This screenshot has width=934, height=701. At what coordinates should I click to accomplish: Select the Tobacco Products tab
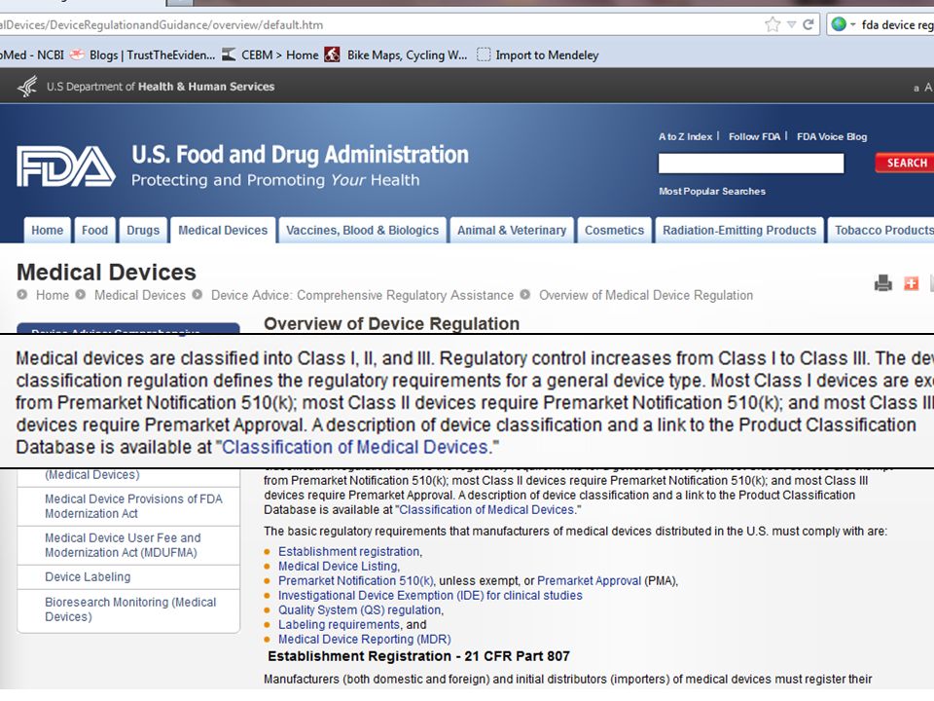[x=883, y=230]
